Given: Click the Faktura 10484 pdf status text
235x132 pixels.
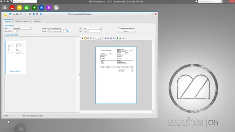Looking at the screenshot, I should click(32, 116).
